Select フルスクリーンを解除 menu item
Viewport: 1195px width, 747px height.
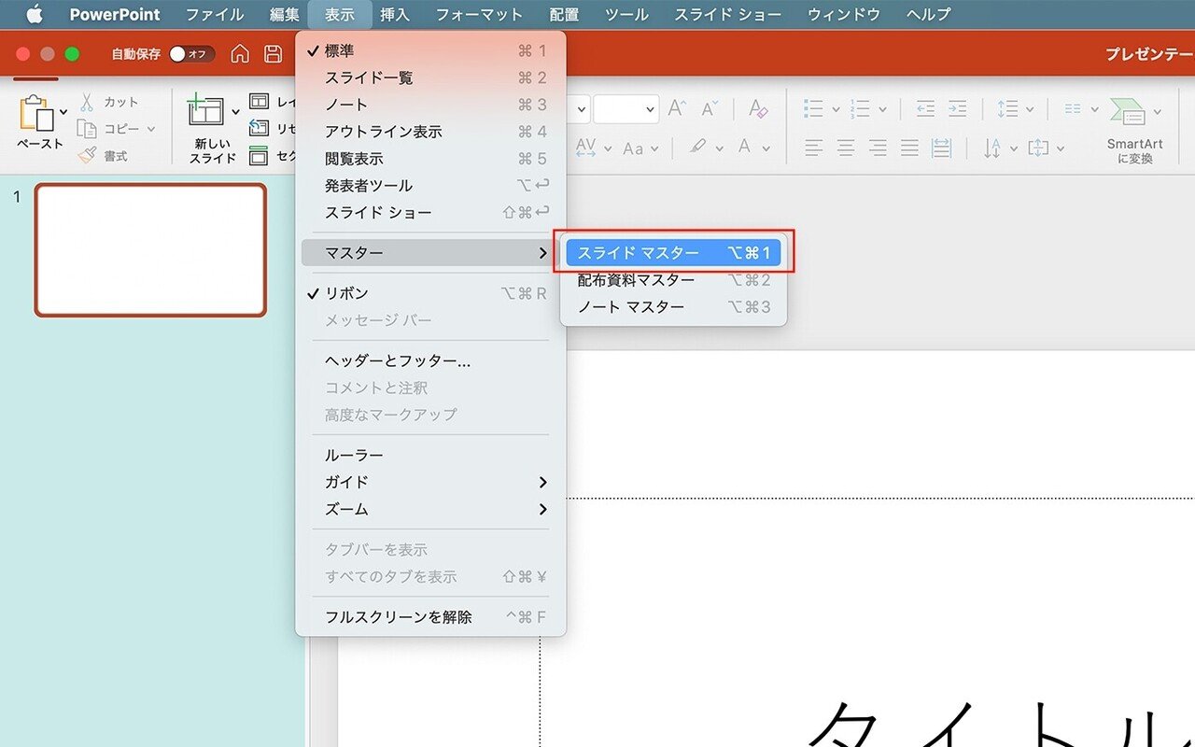tap(430, 617)
